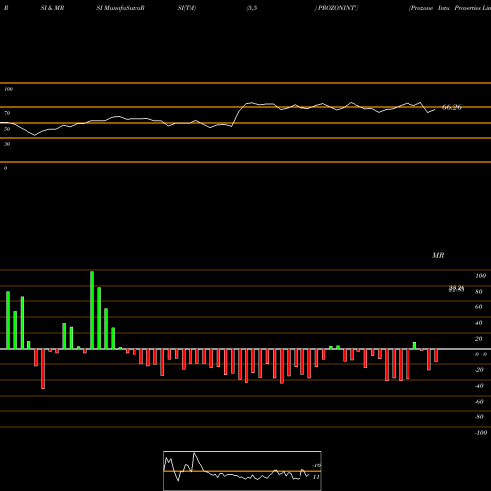Click the 'SI(TM)' header text
Image resolution: width=491 pixels, height=491 pixels.
(x=187, y=8)
